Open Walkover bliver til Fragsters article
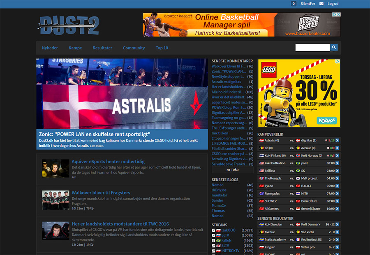The height and width of the screenshot is (255, 370). 101,193
